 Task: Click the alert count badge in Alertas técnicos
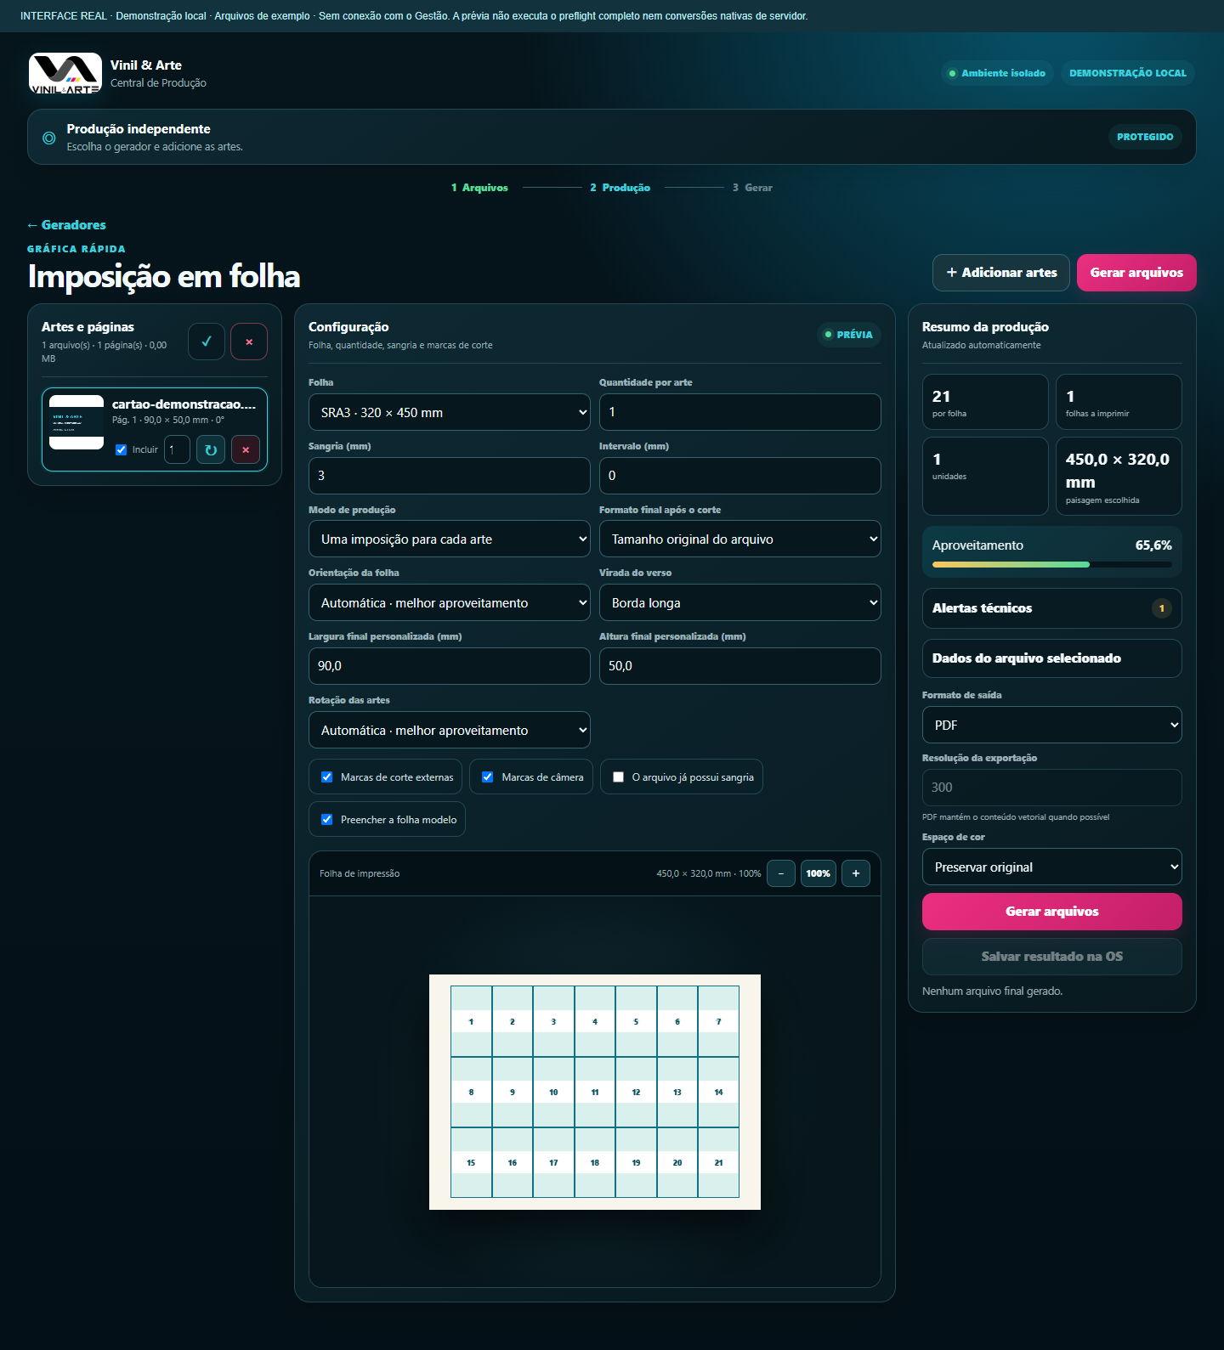pos(1162,608)
